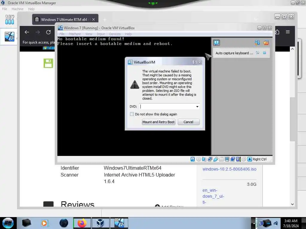Cancel the VirtualBoxVM boot failure dialog
This screenshot has height=229, width=306.
tap(188, 122)
